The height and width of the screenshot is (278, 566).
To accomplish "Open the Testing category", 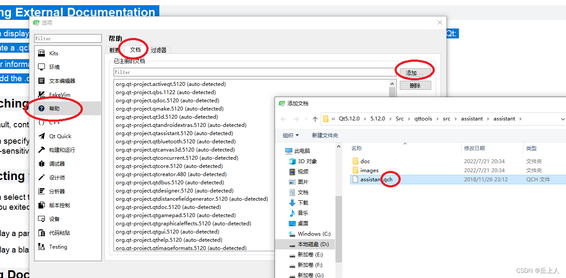I will 68,246.
